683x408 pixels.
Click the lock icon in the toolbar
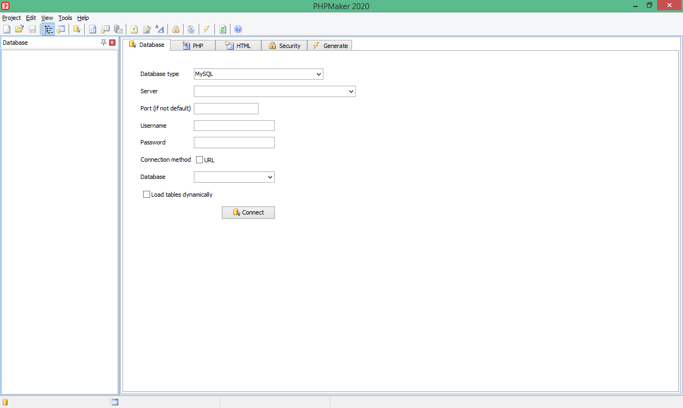point(175,29)
